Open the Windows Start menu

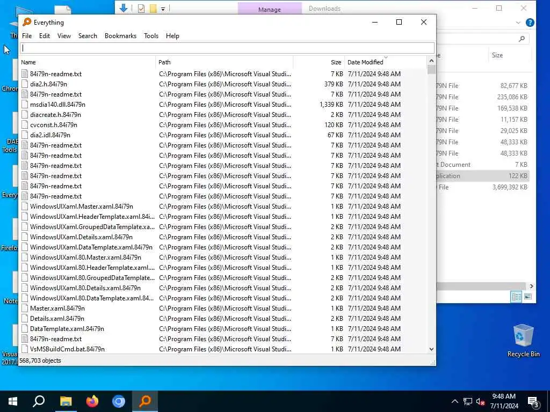point(13,401)
